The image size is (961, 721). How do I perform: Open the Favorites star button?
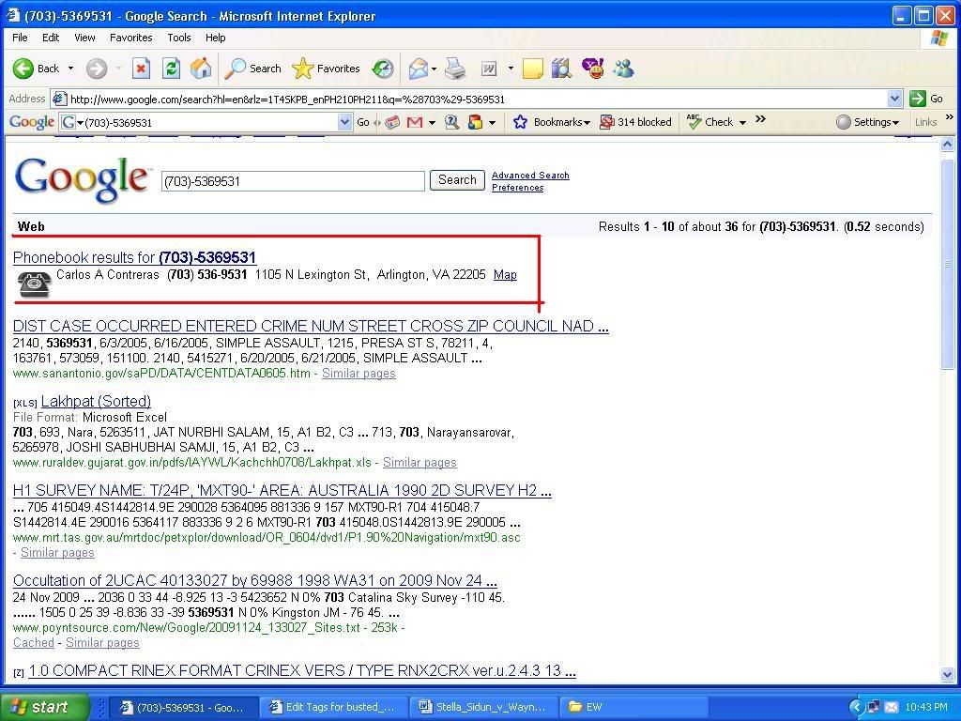[x=327, y=69]
